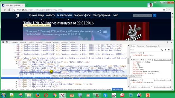Open 'скоро в эфире' menu item

coord(82,15)
